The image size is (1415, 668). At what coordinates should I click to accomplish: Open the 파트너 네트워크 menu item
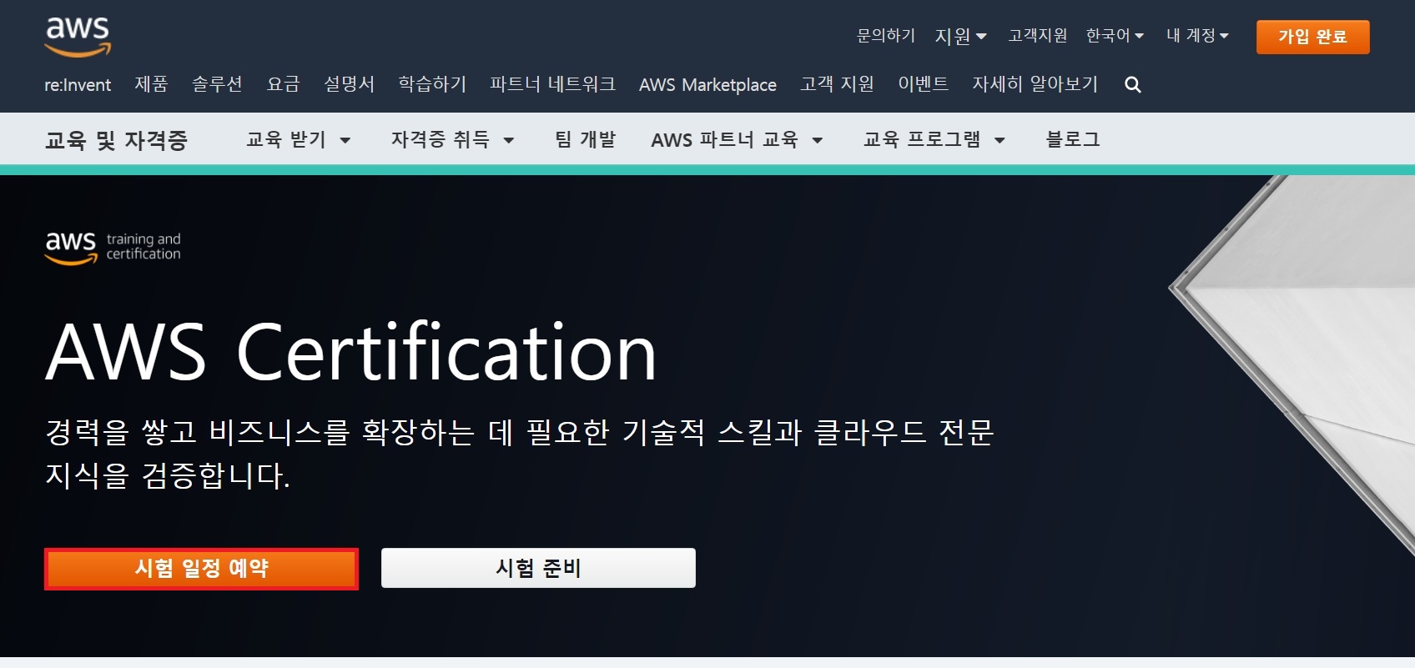552,84
